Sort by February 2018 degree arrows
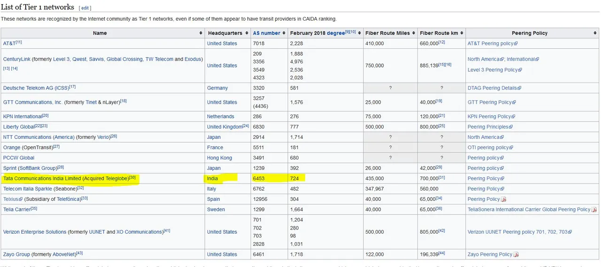This screenshot has width=601, height=267. (x=360, y=33)
